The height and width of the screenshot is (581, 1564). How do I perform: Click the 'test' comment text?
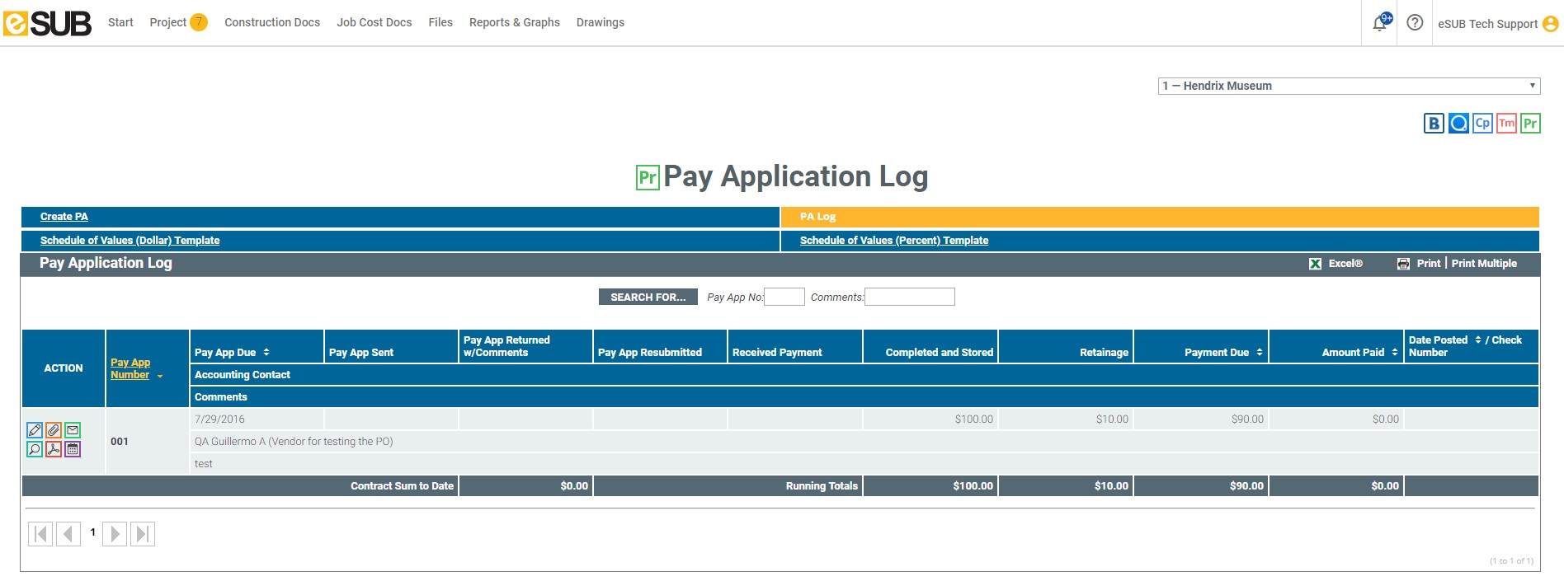204,464
